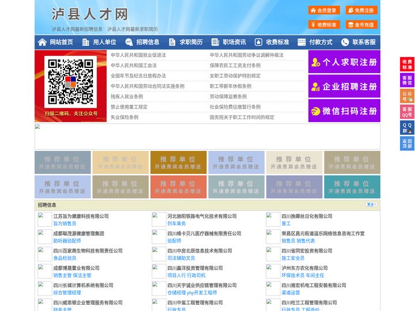Click the chart icon beside 招聘信息
This screenshot has height=311, width=415.
(129, 42)
